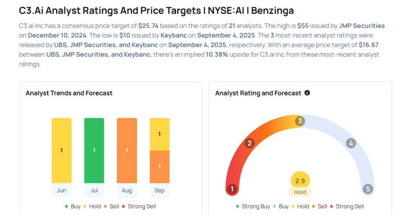Screen dimensions: 400x215
Task: Click the info icon beside Analyst Rating and Forecast
Action: [307, 93]
